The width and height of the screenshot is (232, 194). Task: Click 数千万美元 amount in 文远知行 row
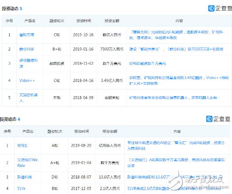110,163
